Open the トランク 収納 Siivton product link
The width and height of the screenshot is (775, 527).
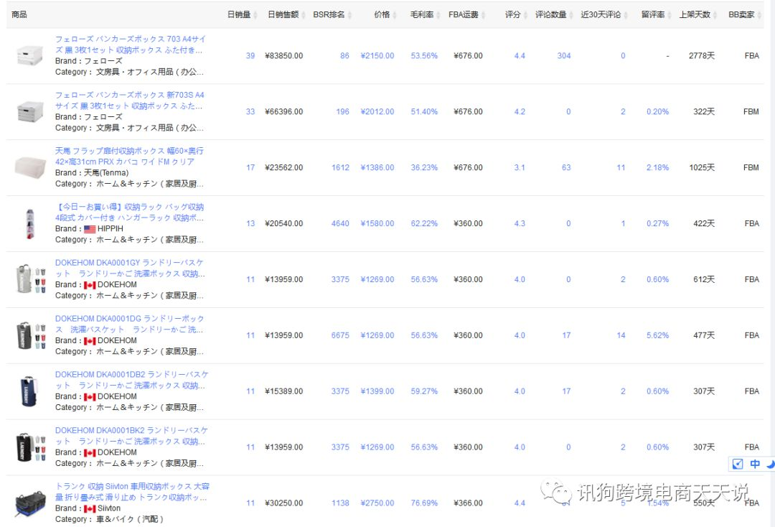click(133, 491)
